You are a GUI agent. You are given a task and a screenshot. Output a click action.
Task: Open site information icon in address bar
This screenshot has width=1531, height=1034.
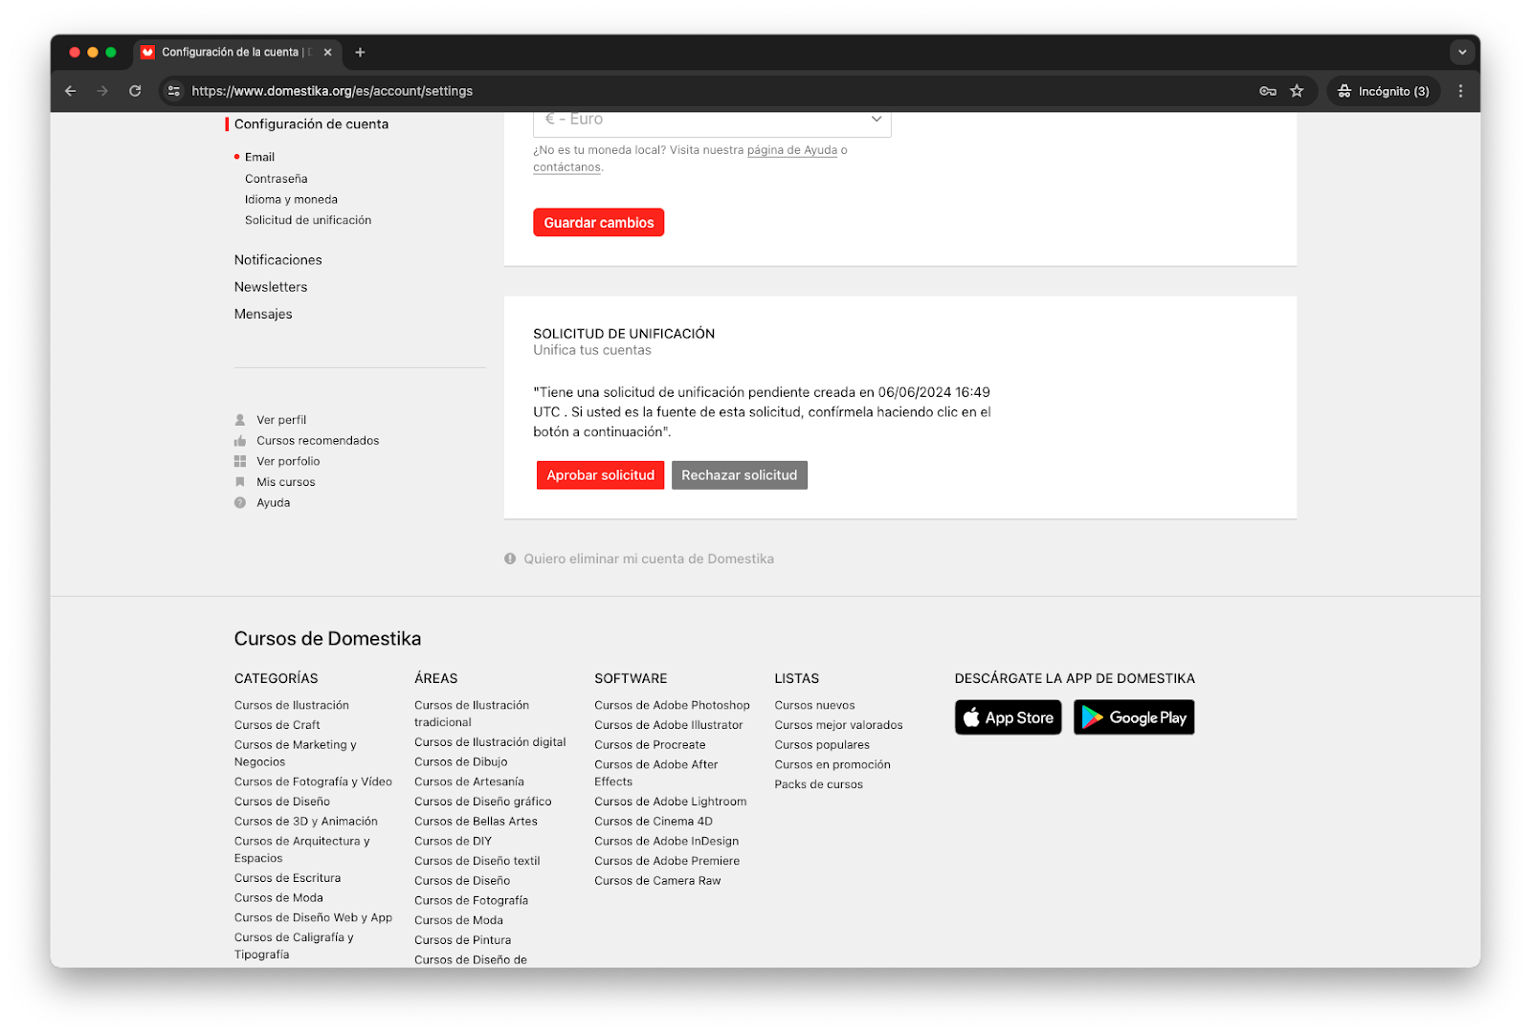click(174, 91)
